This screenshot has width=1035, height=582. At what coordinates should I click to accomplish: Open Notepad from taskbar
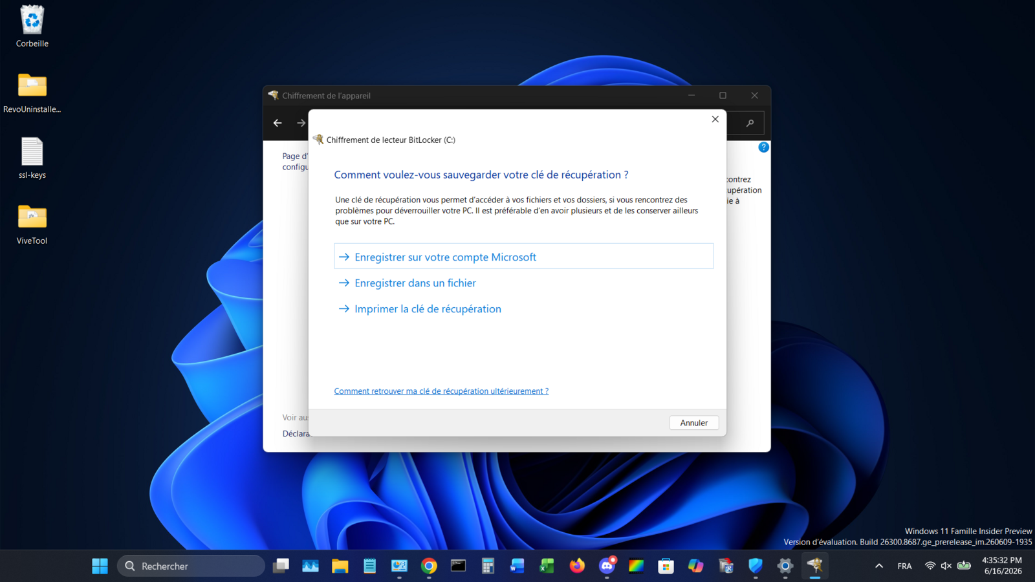point(369,566)
